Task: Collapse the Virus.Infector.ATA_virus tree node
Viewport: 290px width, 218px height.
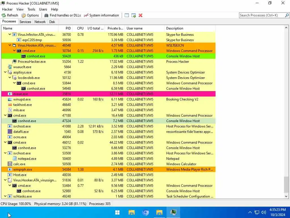Action: (10, 34)
